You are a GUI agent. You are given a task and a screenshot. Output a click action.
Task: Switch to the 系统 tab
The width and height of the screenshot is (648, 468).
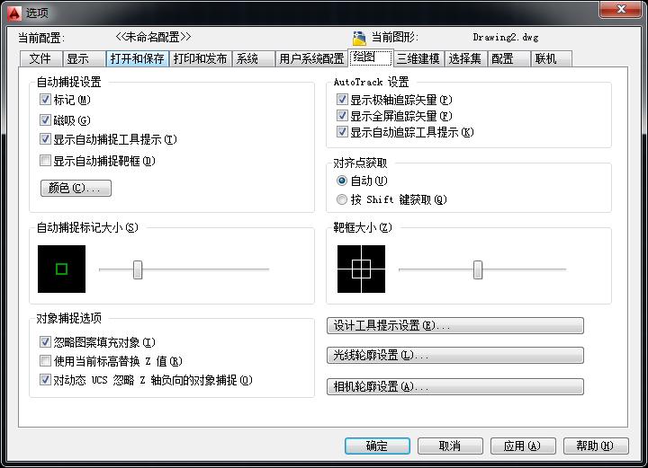(254, 58)
